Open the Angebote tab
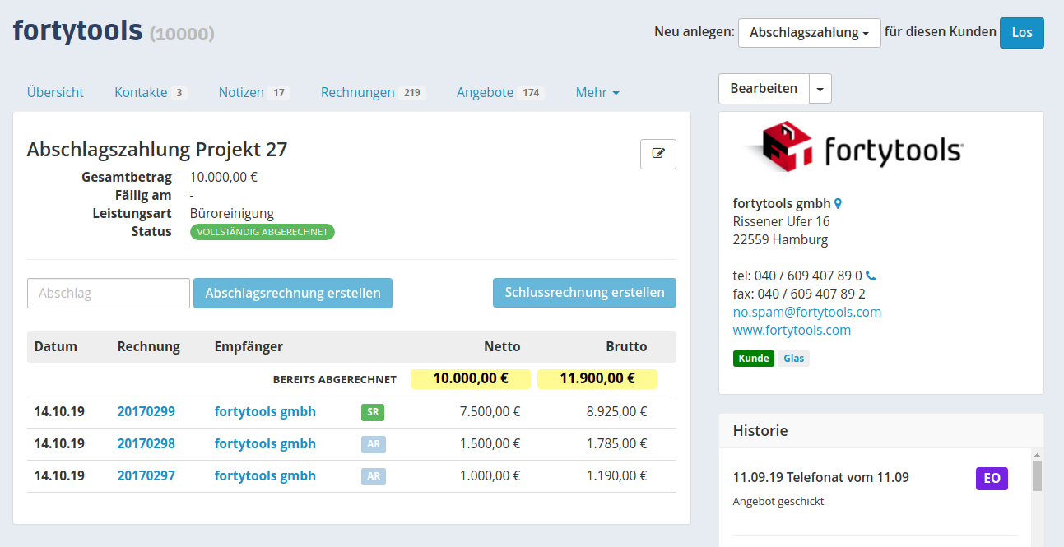Screen dimensions: 1064x547 [x=499, y=93]
